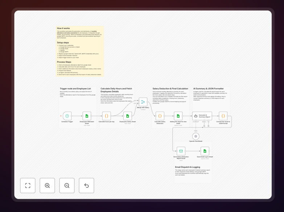
Task: Click the zoom out magnifier button
Action: 67,186
